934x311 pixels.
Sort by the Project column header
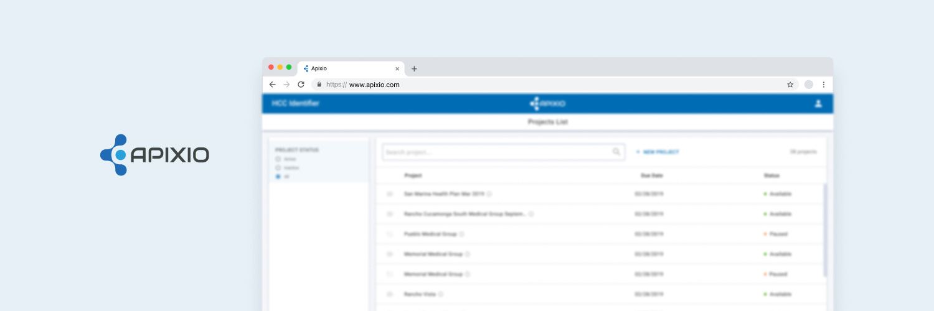pos(413,176)
